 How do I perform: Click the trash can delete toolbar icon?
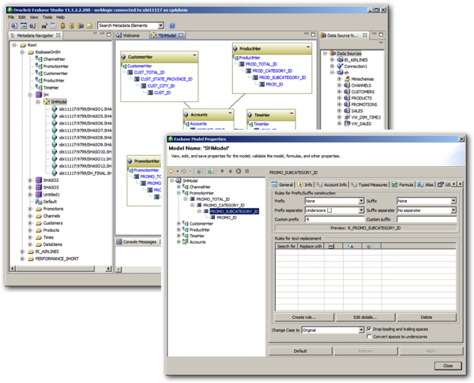click(x=63, y=26)
